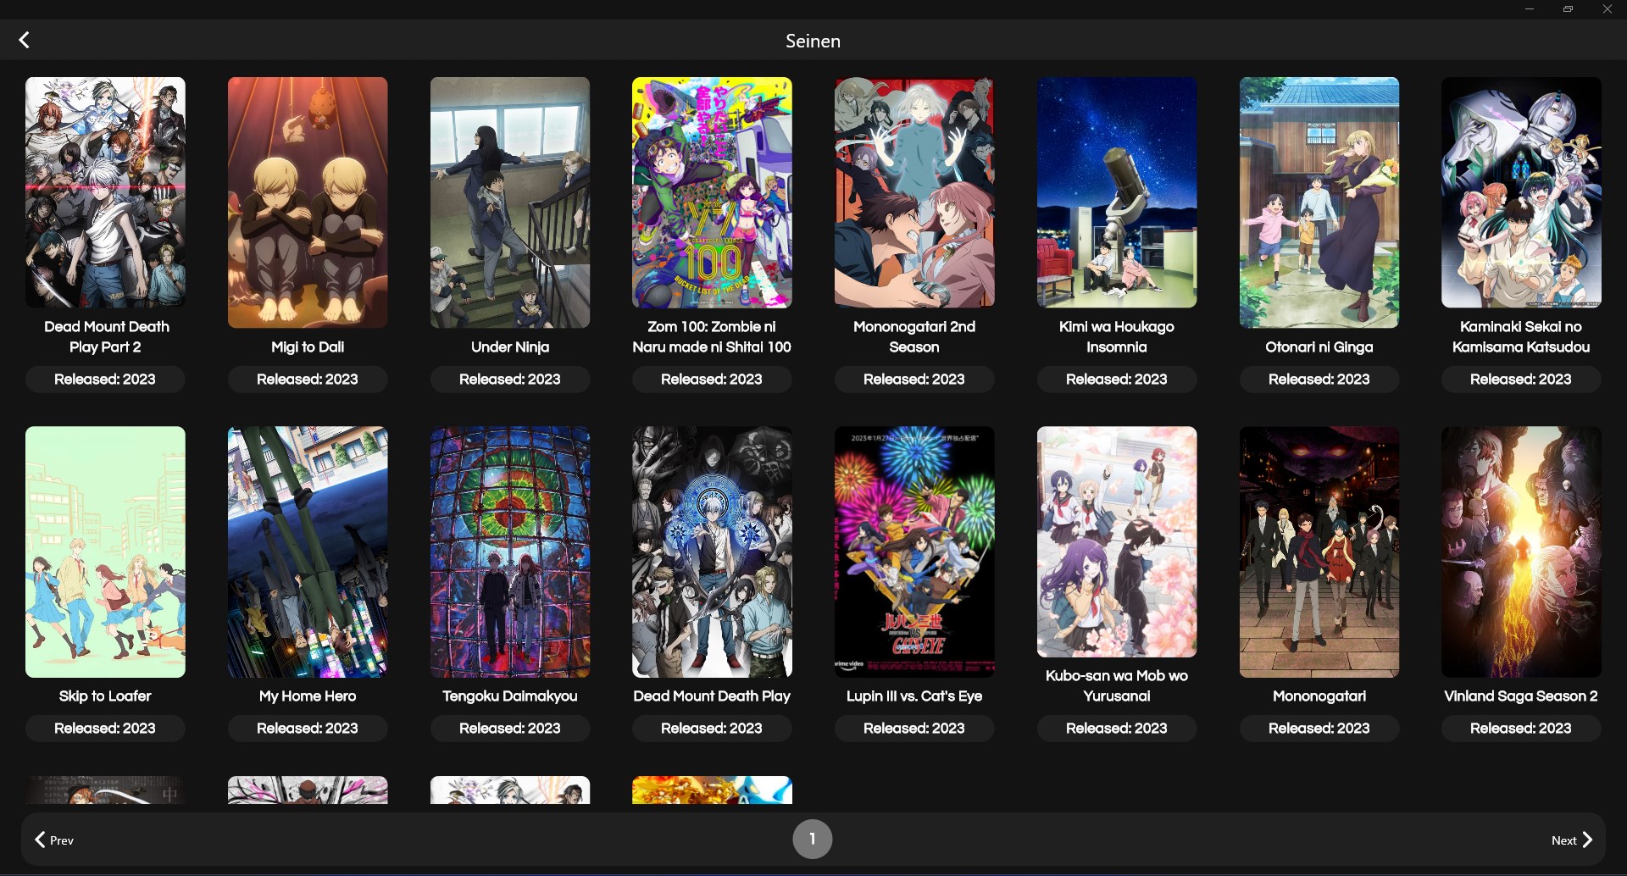Click Released: 2023 under Migi to Dali
1627x876 pixels.
click(x=308, y=380)
